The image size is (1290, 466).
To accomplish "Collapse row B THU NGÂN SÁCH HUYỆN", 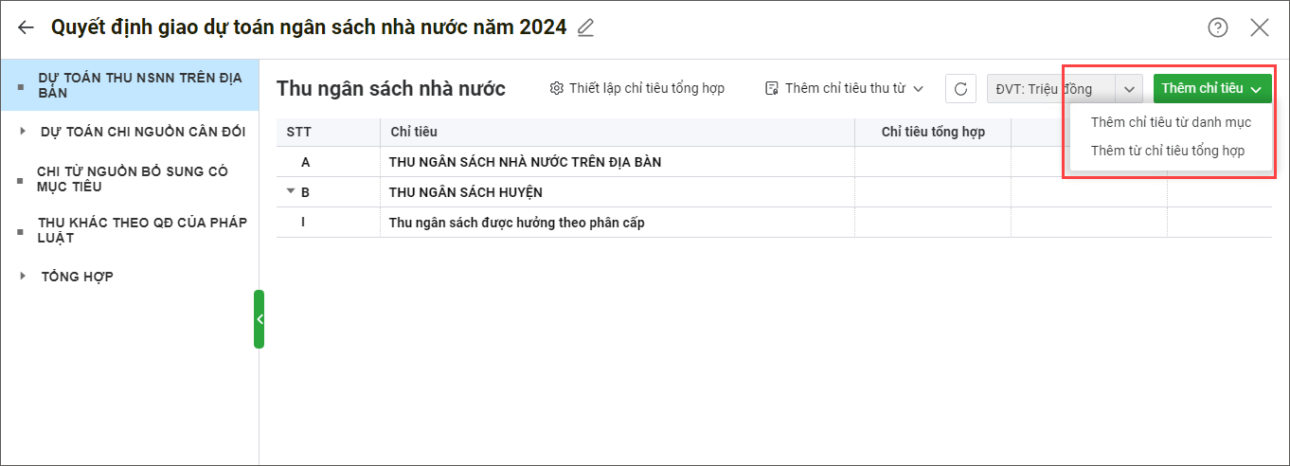I will pyautogui.click(x=291, y=191).
